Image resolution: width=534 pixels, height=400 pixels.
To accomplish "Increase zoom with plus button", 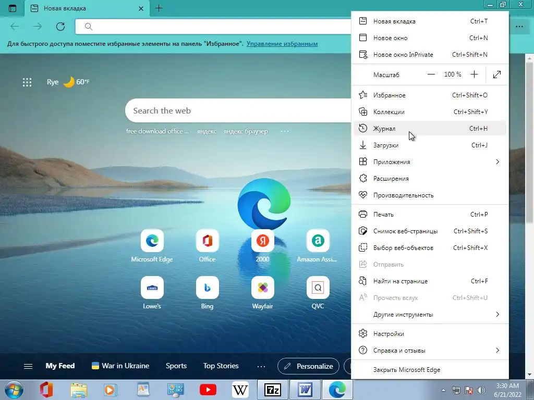I will click(x=474, y=74).
